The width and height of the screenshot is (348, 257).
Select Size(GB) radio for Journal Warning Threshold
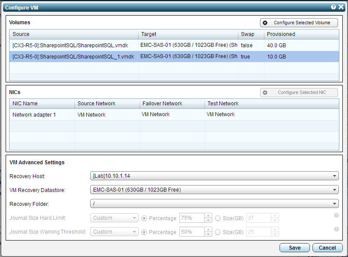218,232
